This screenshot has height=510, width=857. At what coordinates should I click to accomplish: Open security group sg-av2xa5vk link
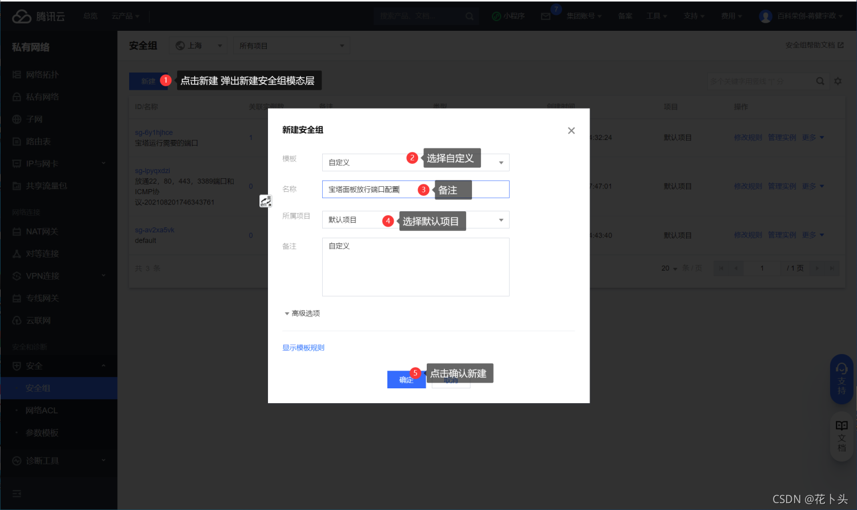(x=154, y=230)
